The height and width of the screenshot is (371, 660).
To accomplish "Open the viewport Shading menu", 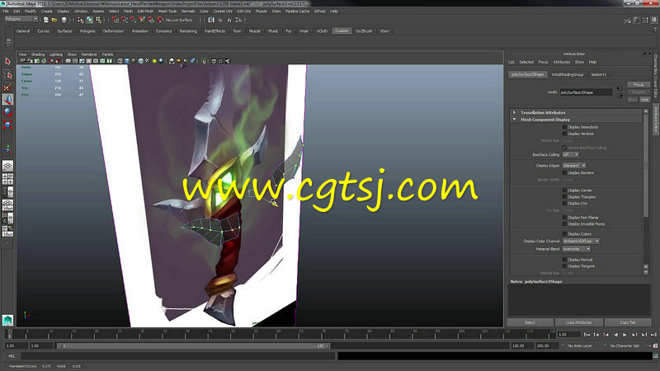I will tap(38, 54).
